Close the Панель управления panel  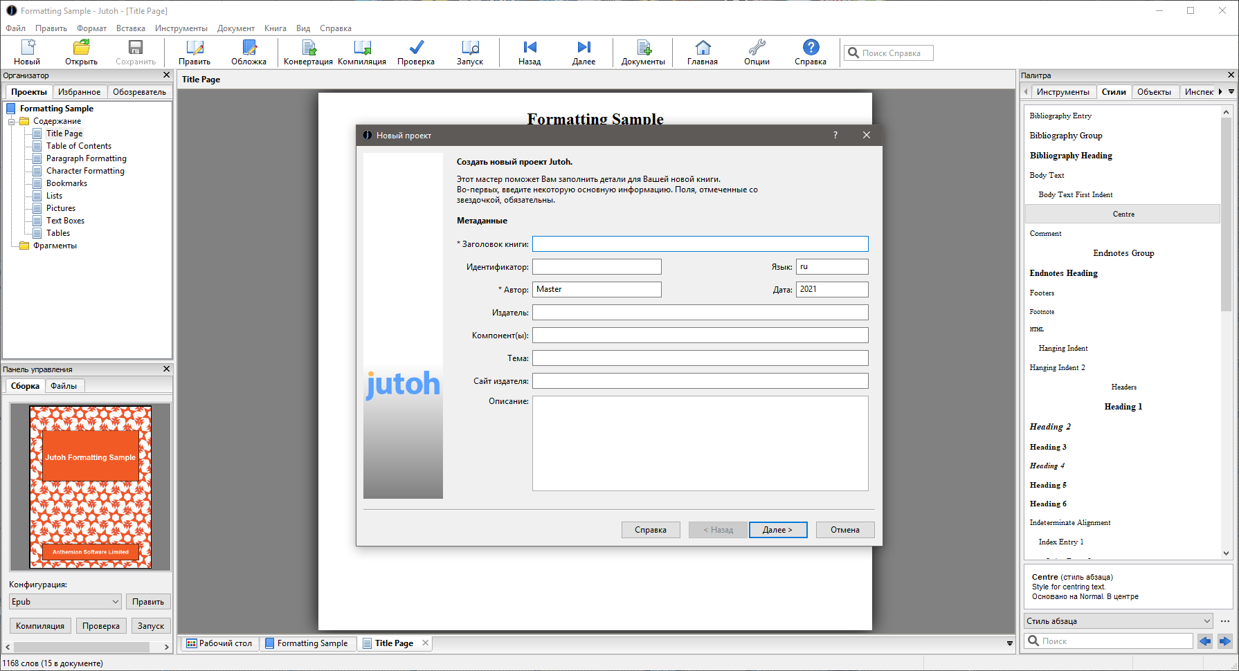[166, 369]
